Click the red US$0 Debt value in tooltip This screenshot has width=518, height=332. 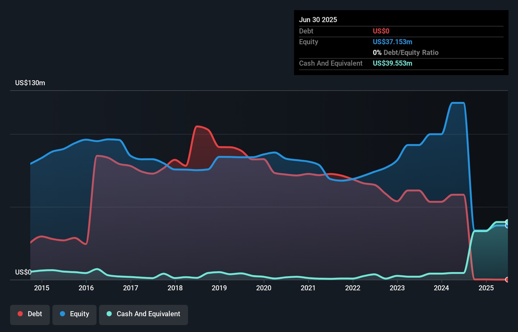click(x=381, y=31)
